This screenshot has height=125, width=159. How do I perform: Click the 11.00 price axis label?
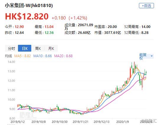12,90
